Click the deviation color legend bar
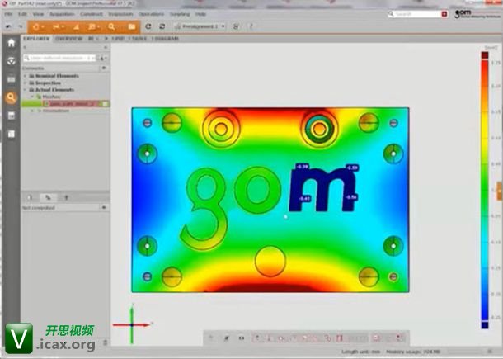The width and height of the screenshot is (503, 359). (485, 191)
